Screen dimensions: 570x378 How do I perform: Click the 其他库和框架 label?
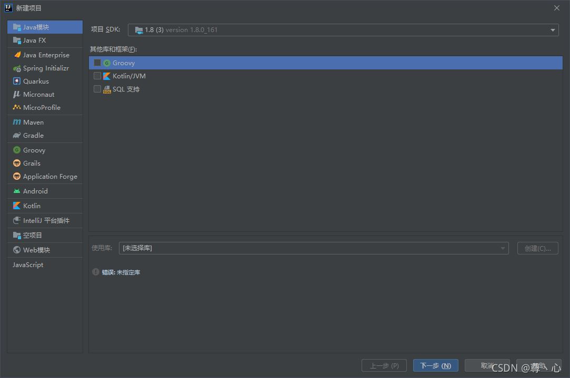[x=113, y=49]
